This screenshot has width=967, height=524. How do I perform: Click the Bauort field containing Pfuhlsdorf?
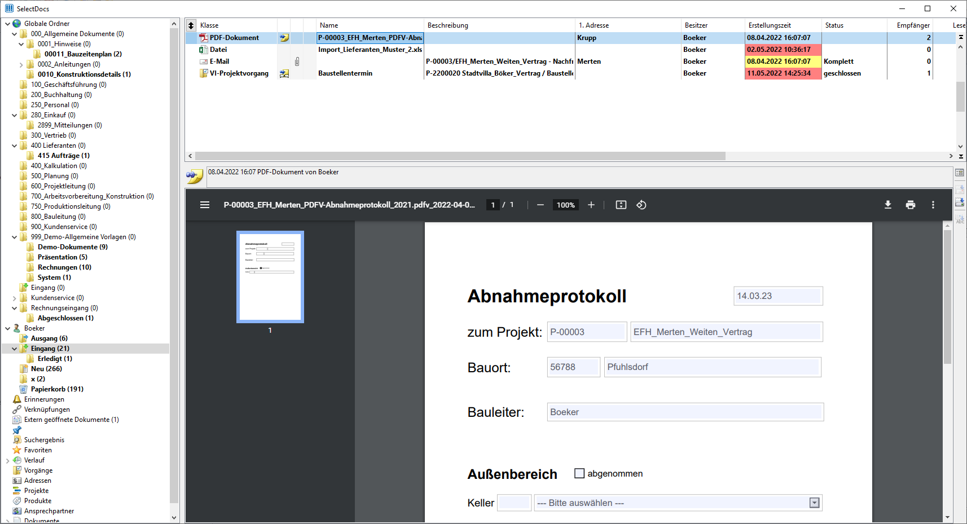pyautogui.click(x=713, y=367)
